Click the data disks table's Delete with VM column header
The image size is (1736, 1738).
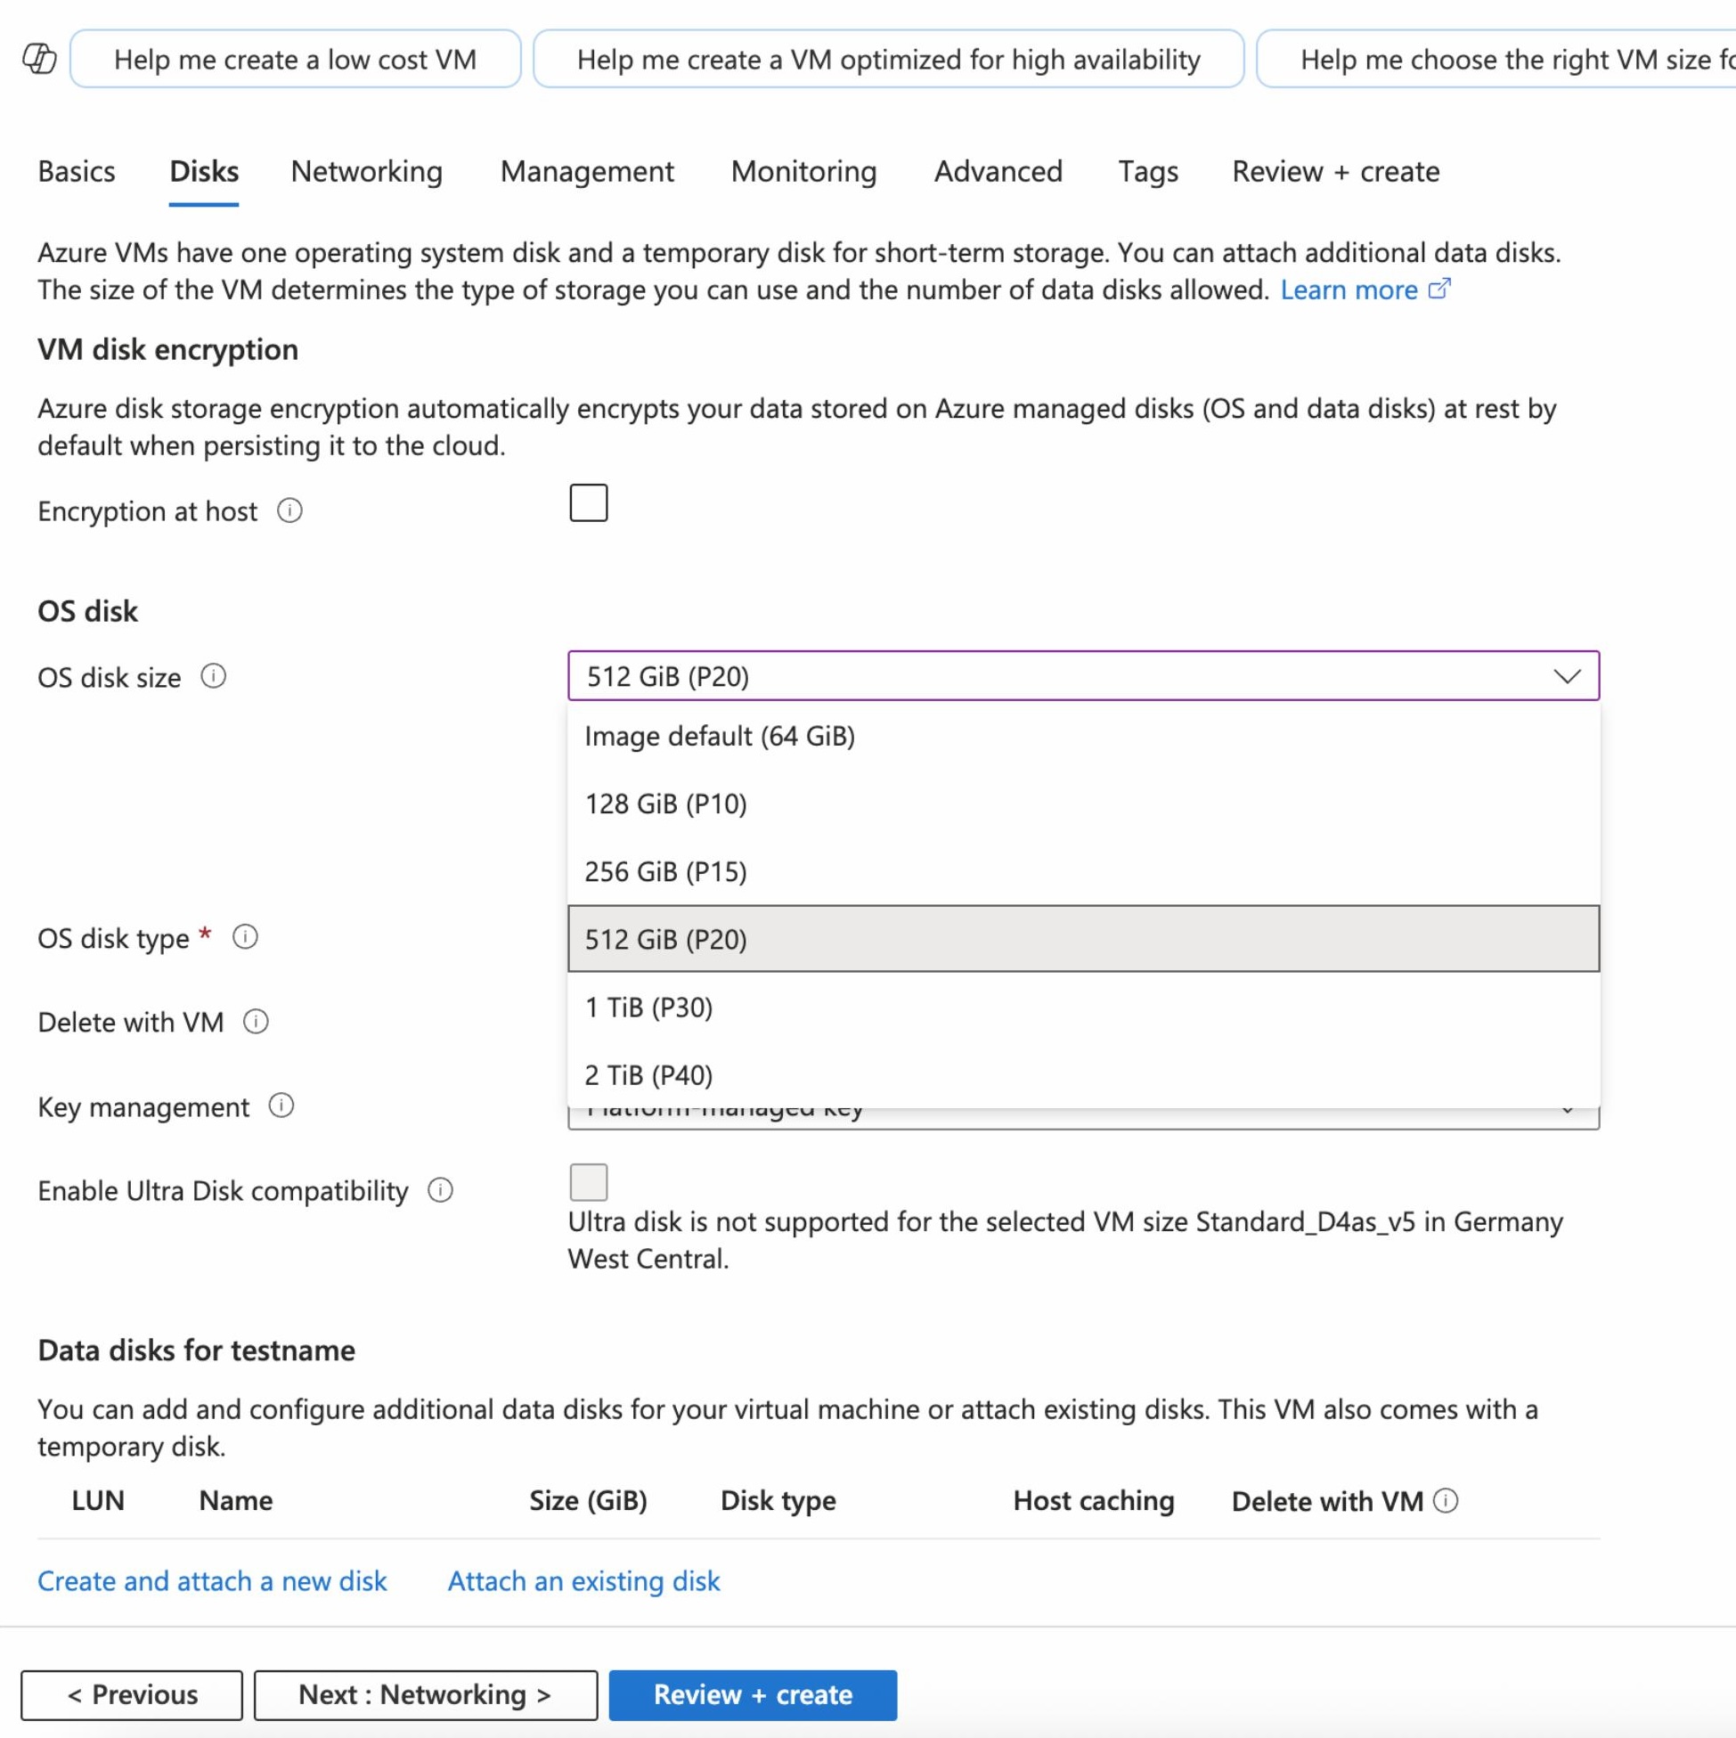(x=1328, y=1500)
